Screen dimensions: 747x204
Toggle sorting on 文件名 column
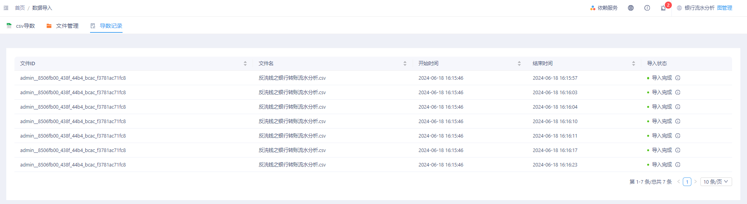click(x=405, y=63)
